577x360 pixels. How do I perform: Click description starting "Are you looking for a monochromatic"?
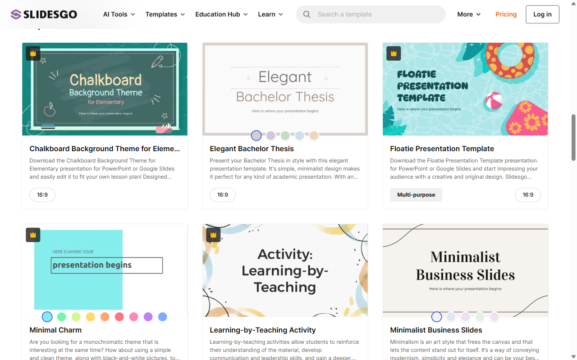click(x=105, y=350)
